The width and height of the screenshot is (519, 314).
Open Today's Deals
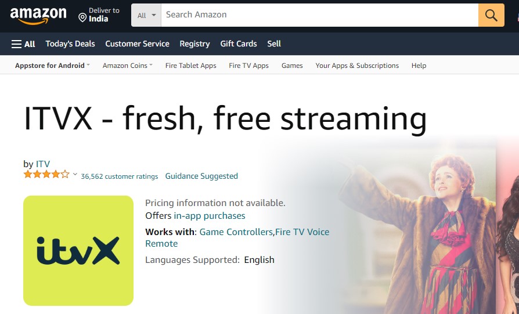point(70,44)
